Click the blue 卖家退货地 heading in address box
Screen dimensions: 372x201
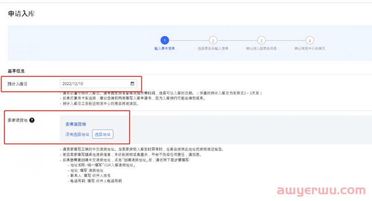click(x=76, y=124)
